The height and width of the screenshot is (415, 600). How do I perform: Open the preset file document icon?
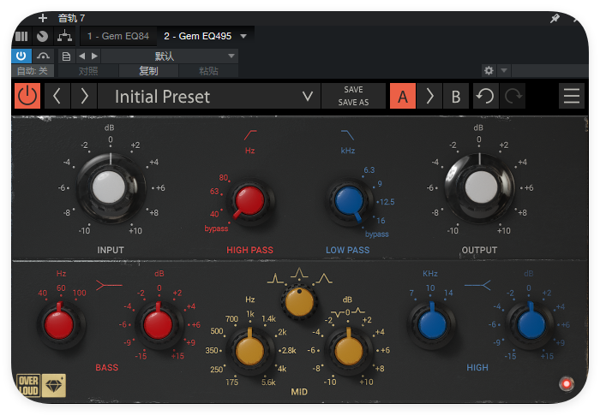pyautogui.click(x=66, y=56)
